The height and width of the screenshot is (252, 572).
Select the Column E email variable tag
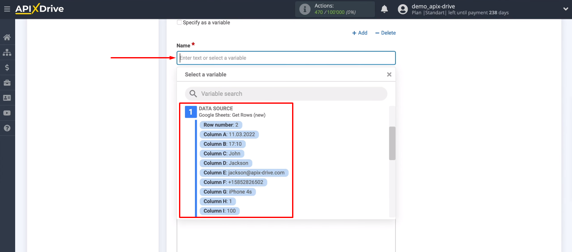[244, 173]
